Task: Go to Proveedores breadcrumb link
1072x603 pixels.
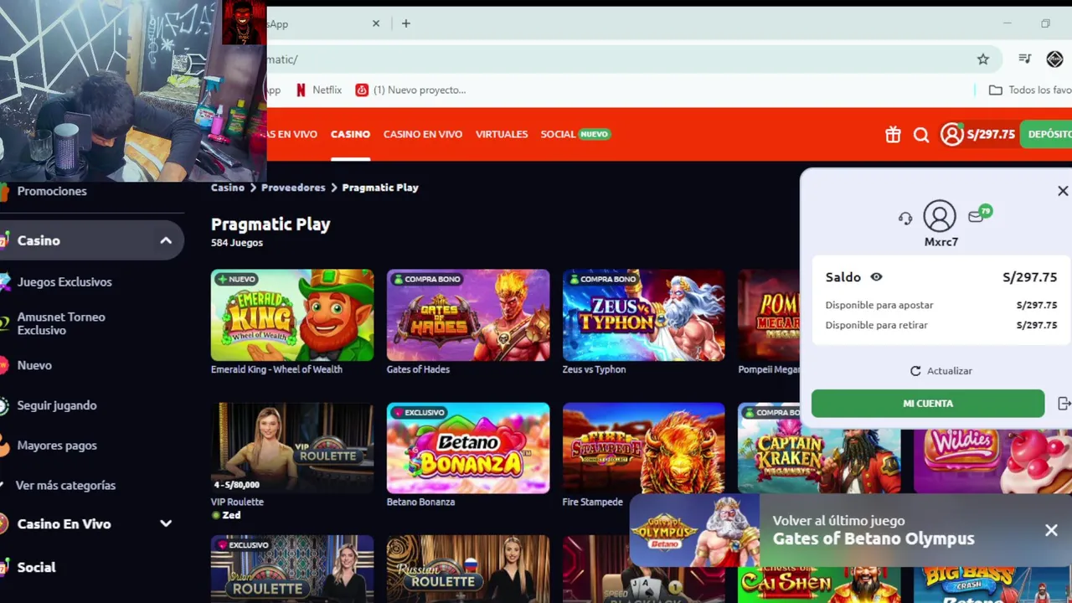Action: (293, 188)
